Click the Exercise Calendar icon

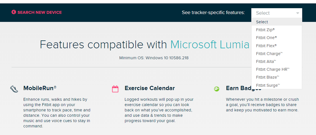coord(115,89)
